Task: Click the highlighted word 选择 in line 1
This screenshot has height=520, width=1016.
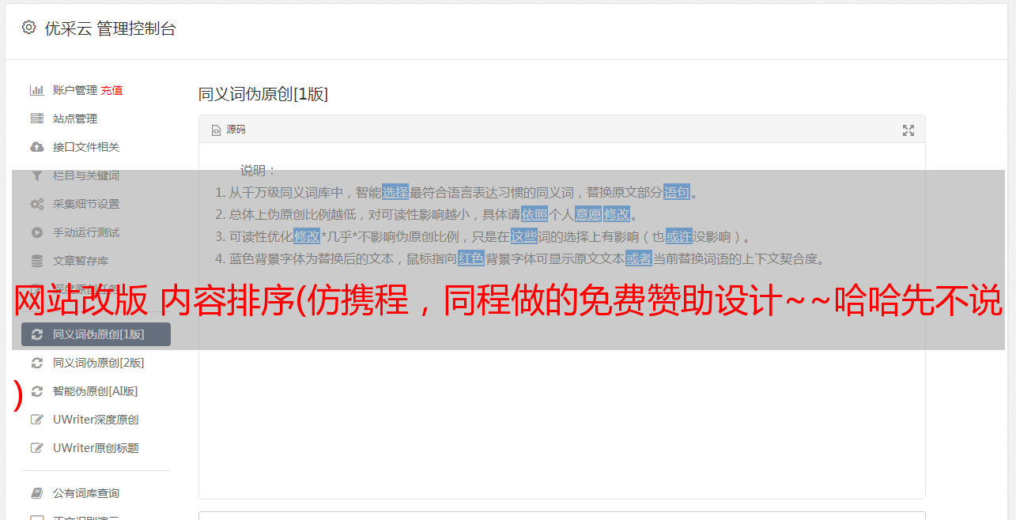Action: 395,192
